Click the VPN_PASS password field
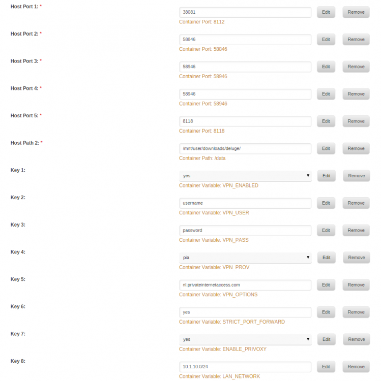 point(245,231)
